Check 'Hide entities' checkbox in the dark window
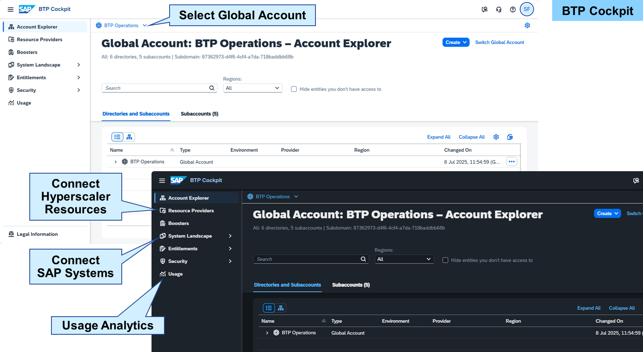 (x=445, y=260)
